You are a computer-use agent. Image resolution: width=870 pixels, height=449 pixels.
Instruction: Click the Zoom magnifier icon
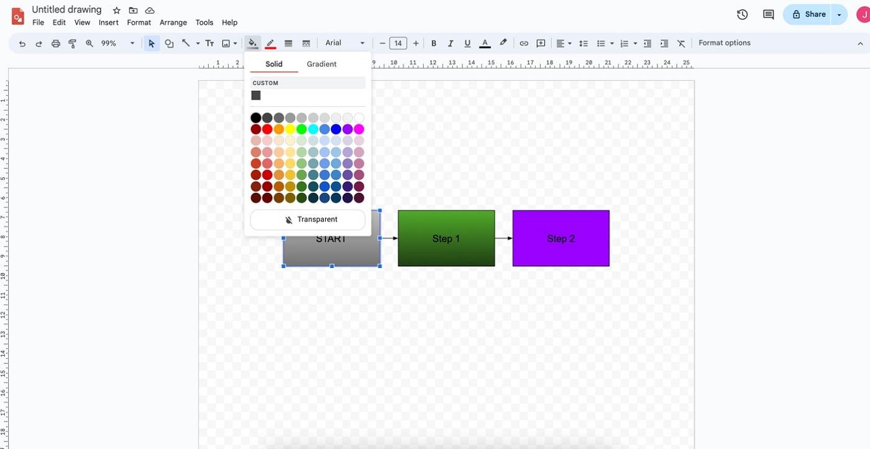(89, 44)
